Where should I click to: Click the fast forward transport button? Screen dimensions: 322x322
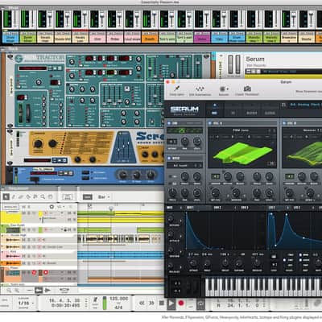coord(151,303)
